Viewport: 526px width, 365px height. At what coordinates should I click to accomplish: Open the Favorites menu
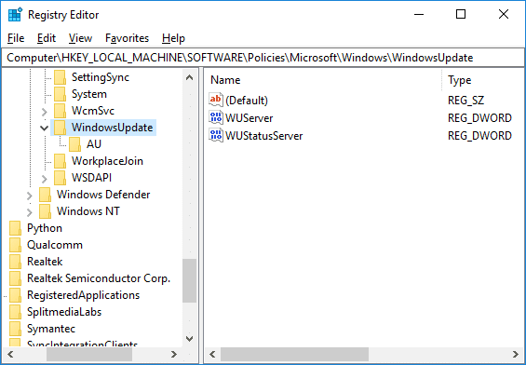(x=128, y=38)
